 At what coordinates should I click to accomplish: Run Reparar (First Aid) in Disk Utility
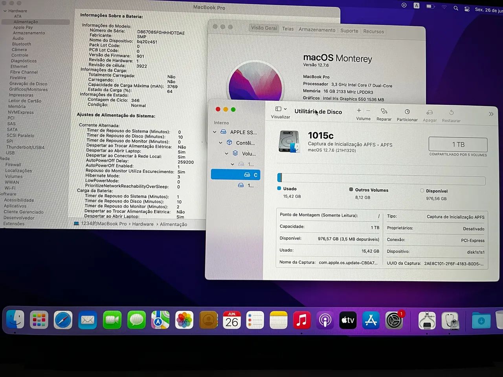pos(384,115)
